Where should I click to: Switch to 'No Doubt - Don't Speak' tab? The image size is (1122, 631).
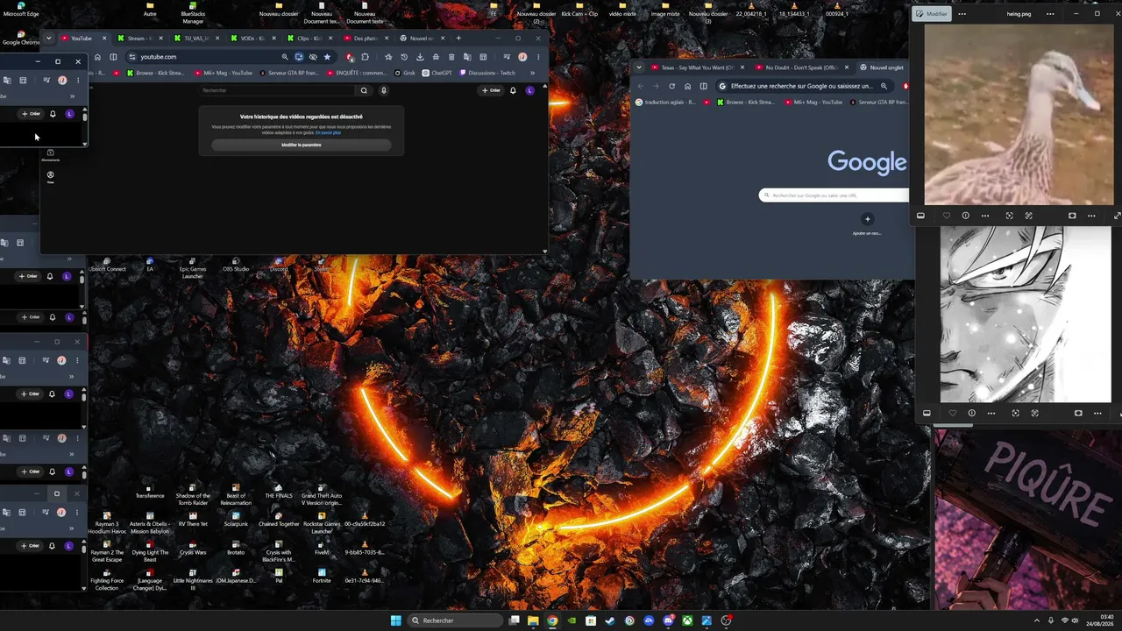[x=802, y=67]
